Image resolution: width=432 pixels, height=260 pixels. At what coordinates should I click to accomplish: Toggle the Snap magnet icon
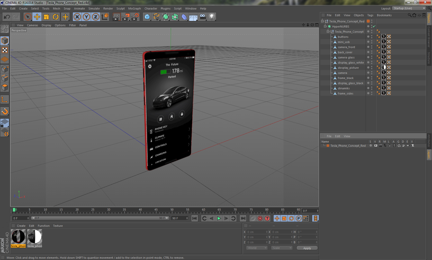(x=5, y=111)
